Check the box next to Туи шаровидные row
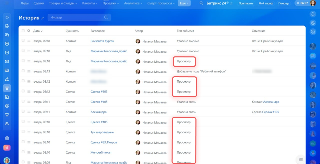Viewport: 320px width, 164px height. [x=23, y=132]
